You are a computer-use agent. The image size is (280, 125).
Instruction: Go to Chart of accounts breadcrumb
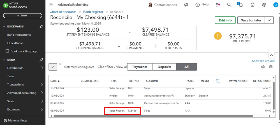(x=63, y=12)
